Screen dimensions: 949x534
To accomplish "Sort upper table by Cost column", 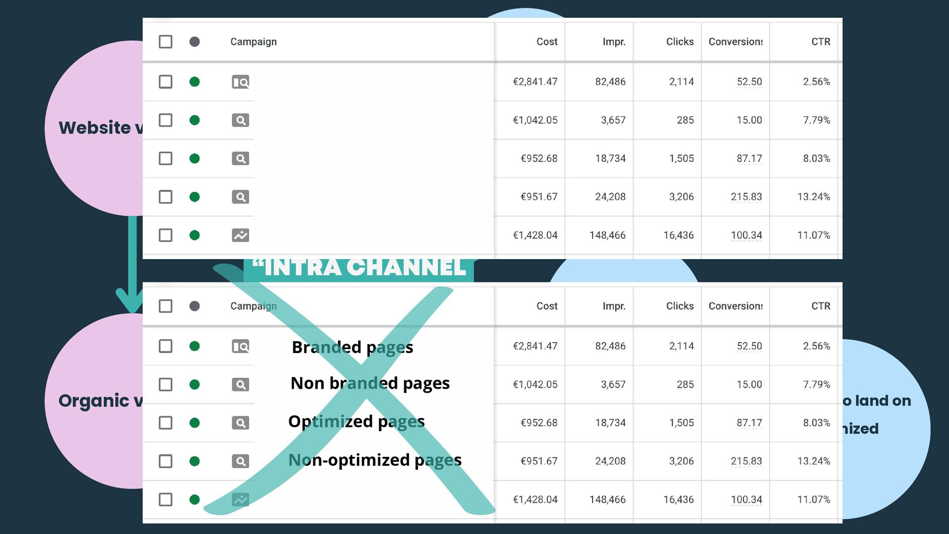I will pos(547,42).
